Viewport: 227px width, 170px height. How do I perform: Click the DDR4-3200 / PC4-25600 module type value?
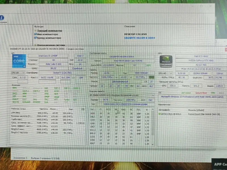click(x=125, y=104)
